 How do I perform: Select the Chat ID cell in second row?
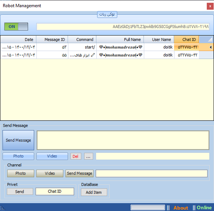click(187, 55)
